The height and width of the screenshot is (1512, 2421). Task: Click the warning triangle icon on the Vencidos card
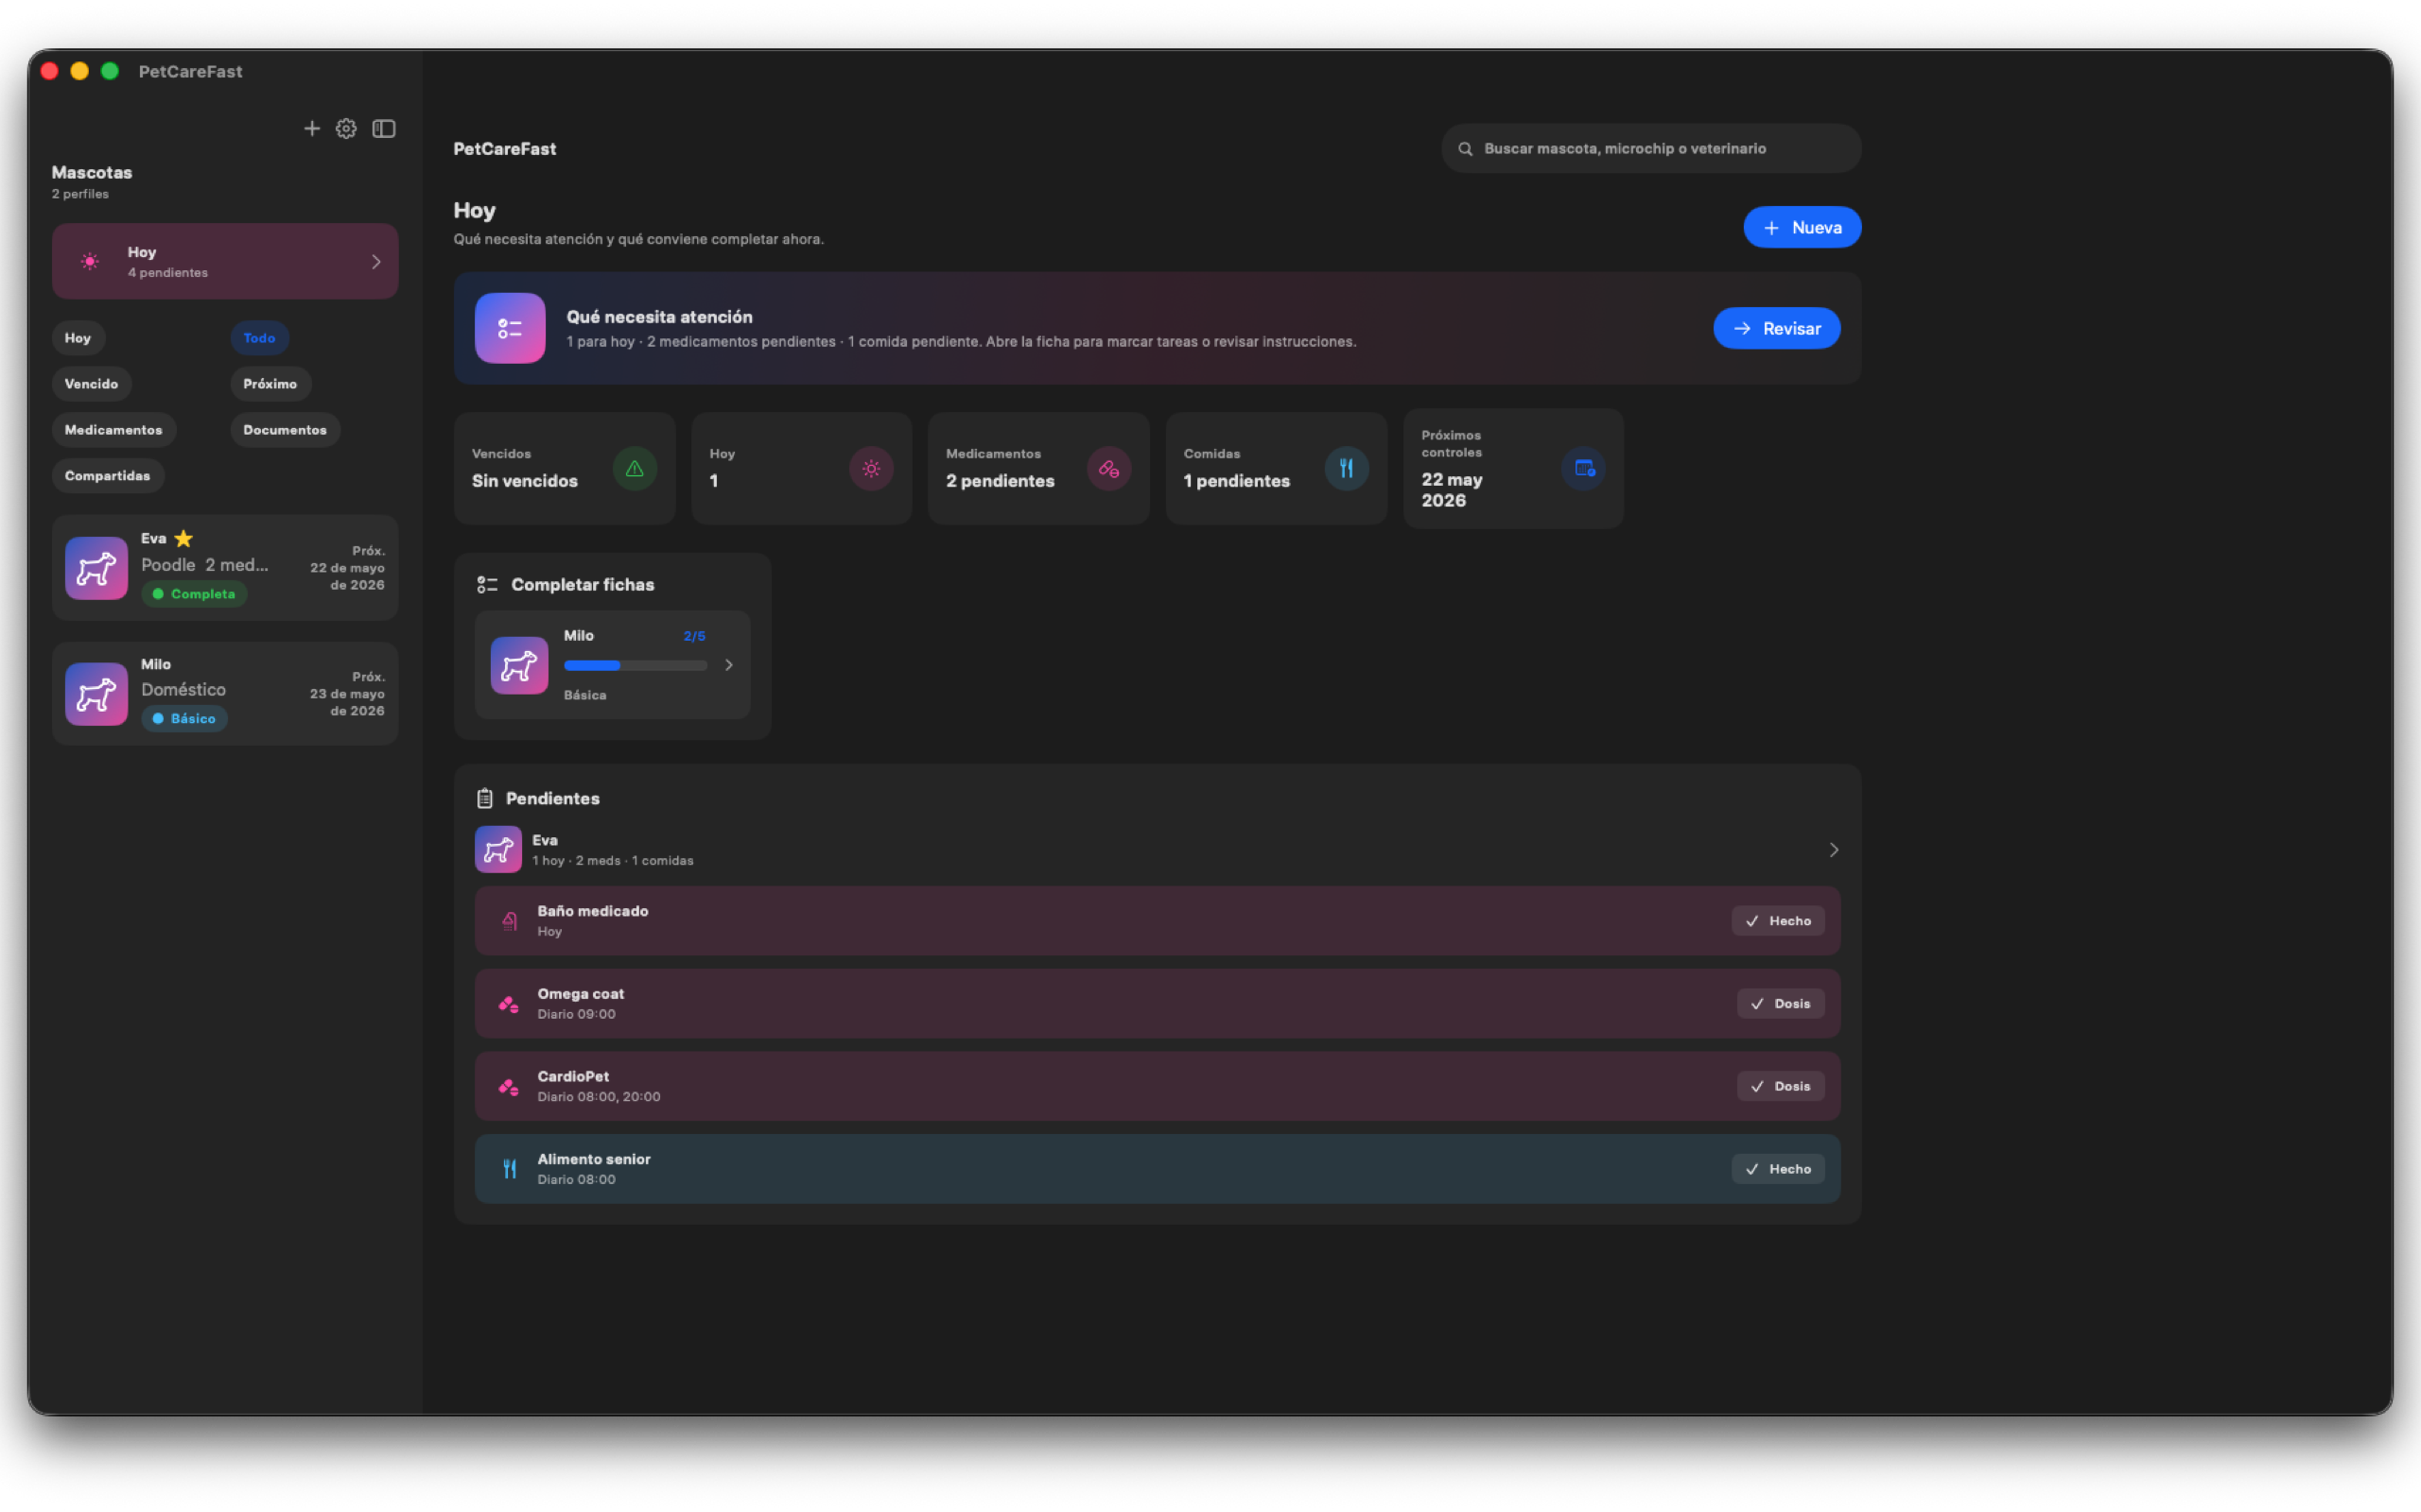[635, 468]
